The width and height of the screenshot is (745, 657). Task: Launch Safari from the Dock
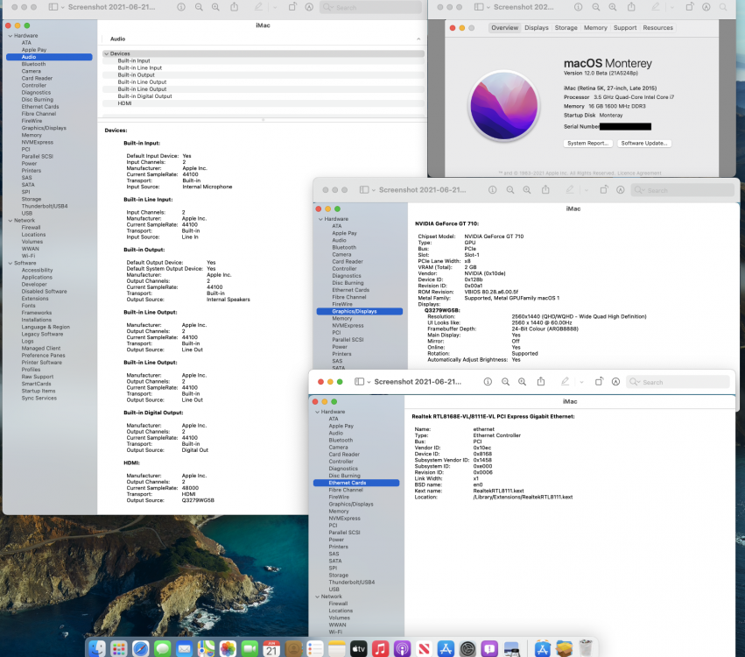141,648
